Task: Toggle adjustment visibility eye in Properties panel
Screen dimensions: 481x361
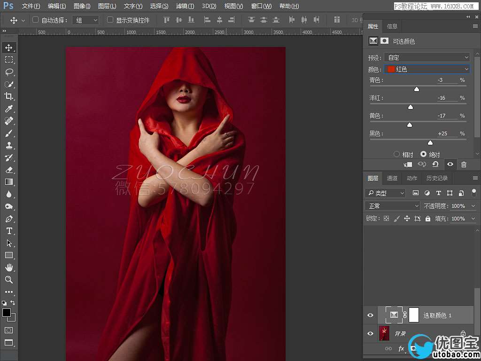Action: tap(450, 165)
